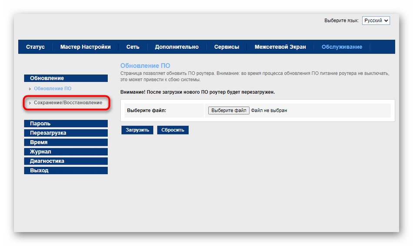Open the language dropdown Русский
Viewport: 413px width, 246px height.
376,20
